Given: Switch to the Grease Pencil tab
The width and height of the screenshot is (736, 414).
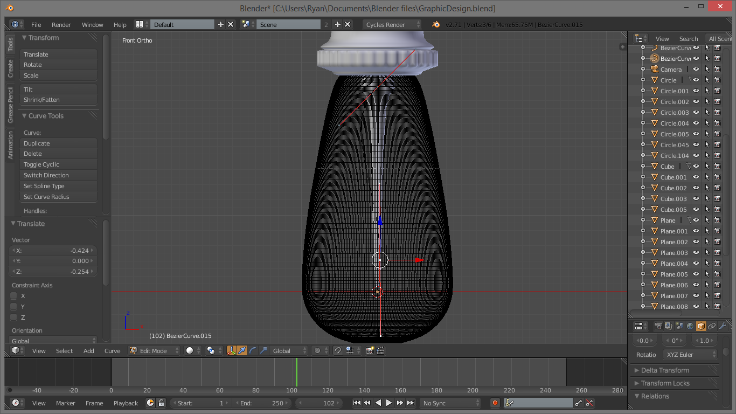Looking at the screenshot, I should (10, 105).
